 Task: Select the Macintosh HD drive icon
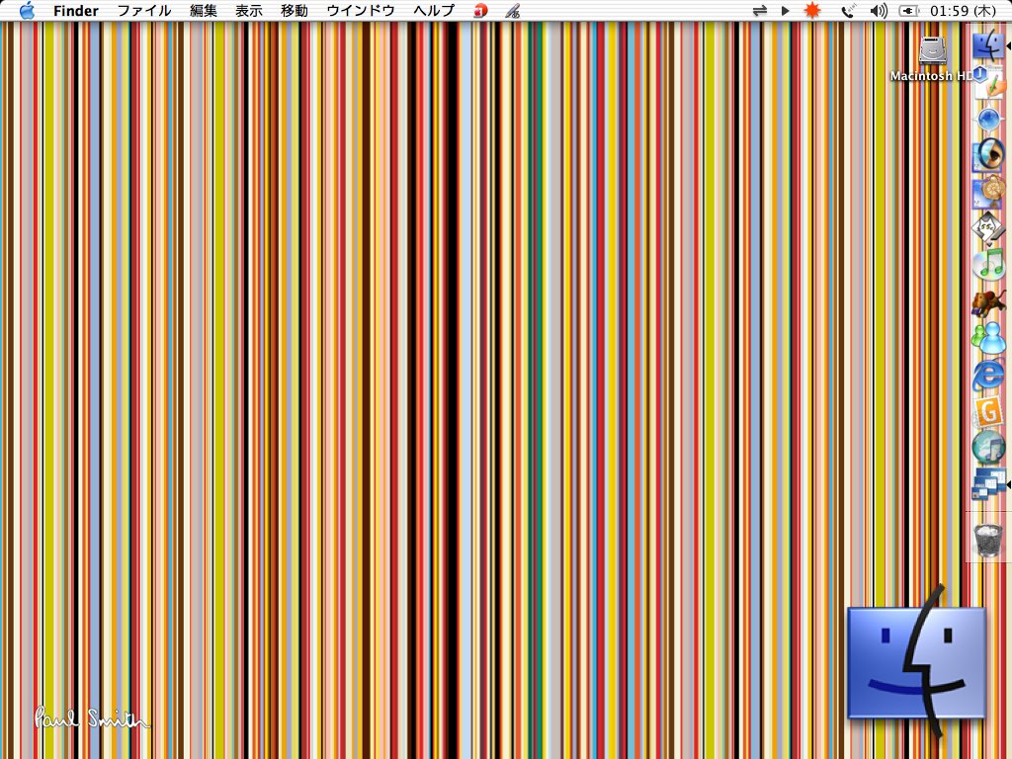tap(932, 51)
